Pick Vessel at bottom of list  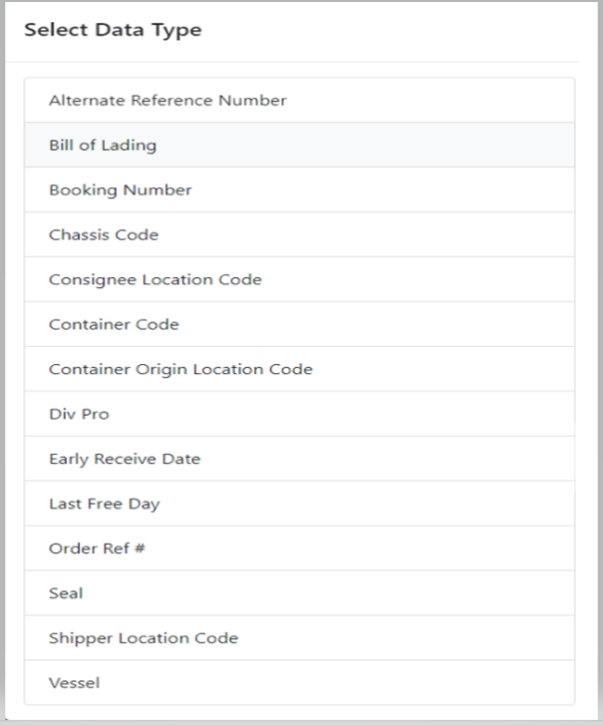point(299,683)
